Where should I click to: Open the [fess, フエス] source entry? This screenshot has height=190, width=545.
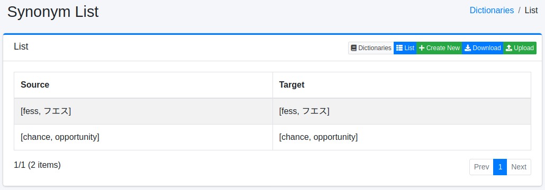[46, 111]
